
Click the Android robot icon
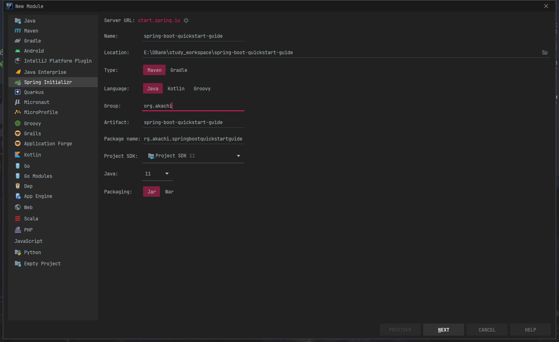(18, 51)
